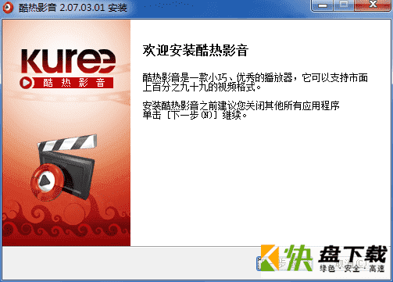The width and height of the screenshot is (393, 282).
Task: Click the kuree logo
Action: (68, 61)
